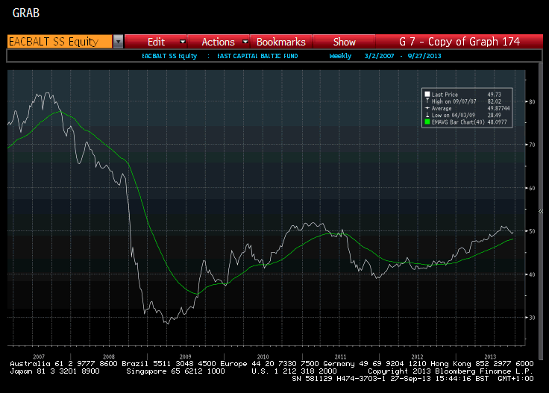Expand the arrow next to Edit
This screenshot has height=393, width=549.
182,42
